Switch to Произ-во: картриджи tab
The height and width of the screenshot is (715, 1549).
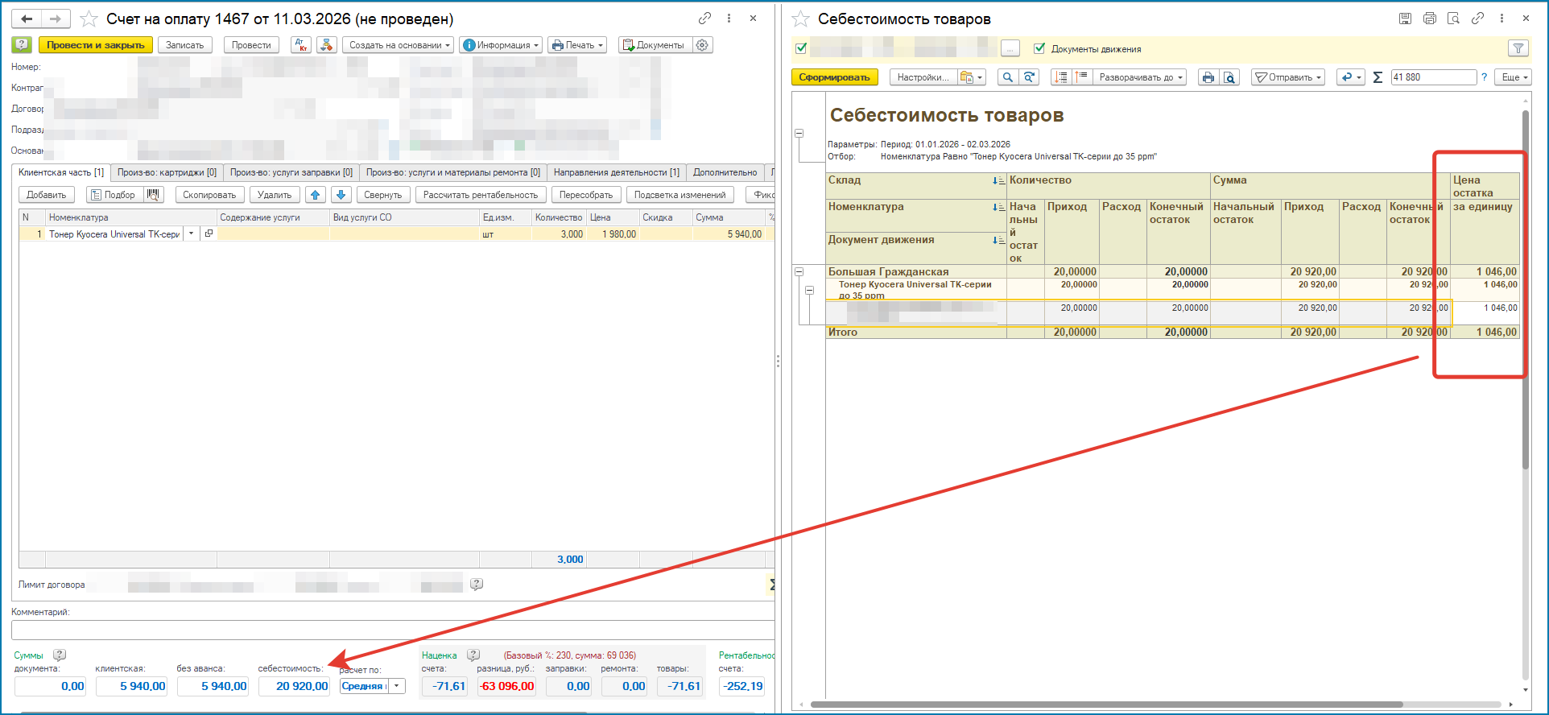(x=167, y=172)
